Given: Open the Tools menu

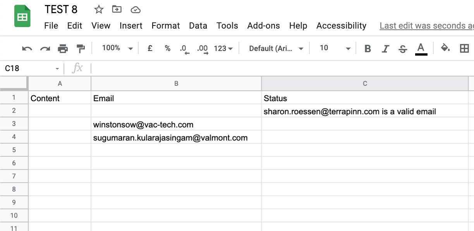Looking at the screenshot, I should pos(227,25).
